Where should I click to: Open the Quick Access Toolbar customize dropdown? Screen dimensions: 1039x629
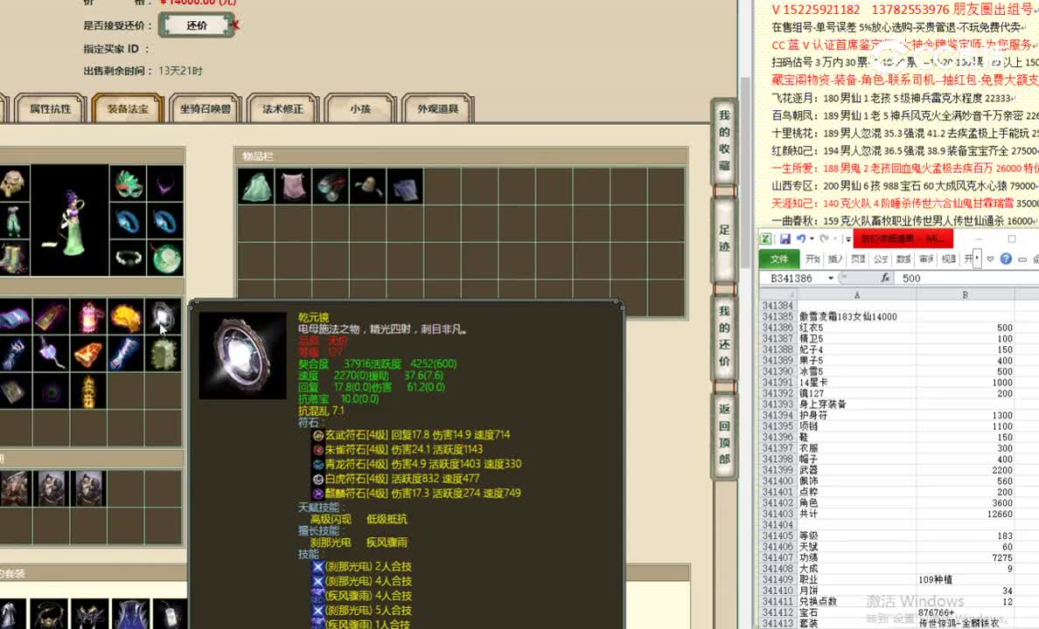coord(847,238)
